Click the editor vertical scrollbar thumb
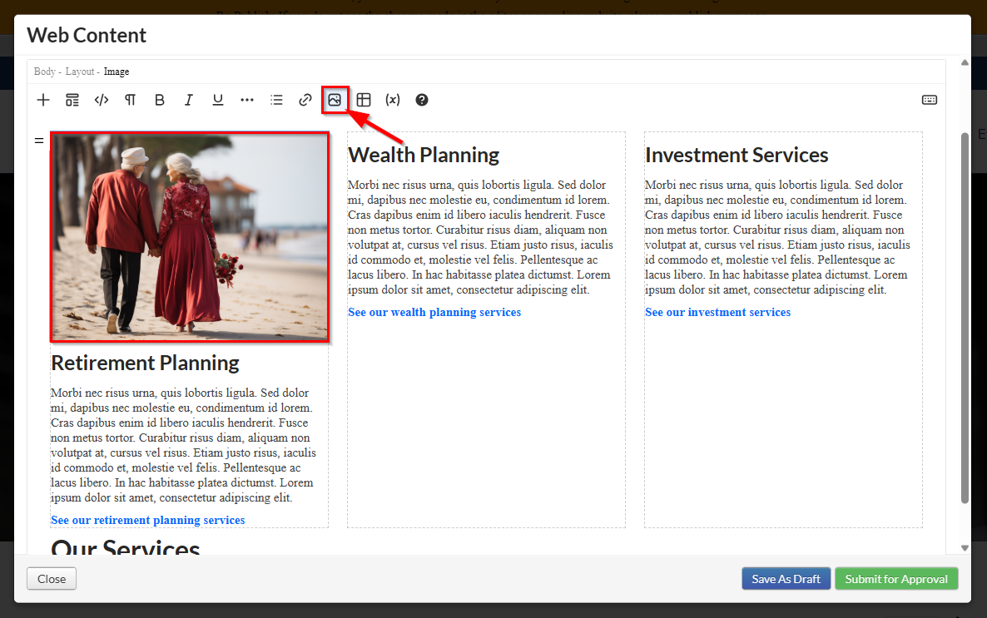 pos(965,318)
